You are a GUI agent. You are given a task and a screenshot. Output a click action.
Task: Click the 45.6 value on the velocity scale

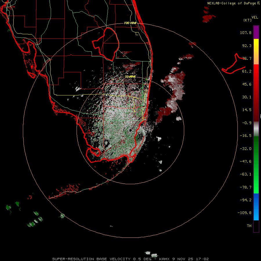click(x=247, y=84)
